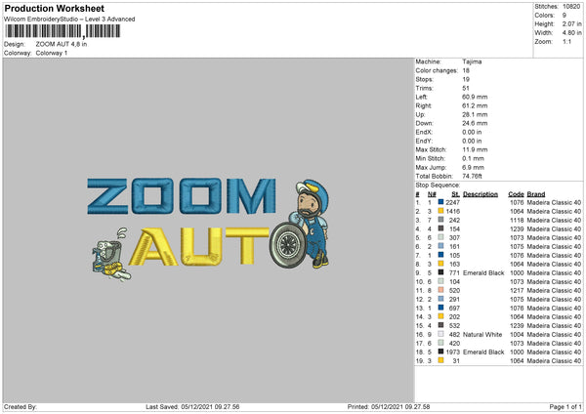Screen dimensions: 586x414
Task: Click 'Last Saved: 05/12/2021' footer text
Action: [192, 406]
